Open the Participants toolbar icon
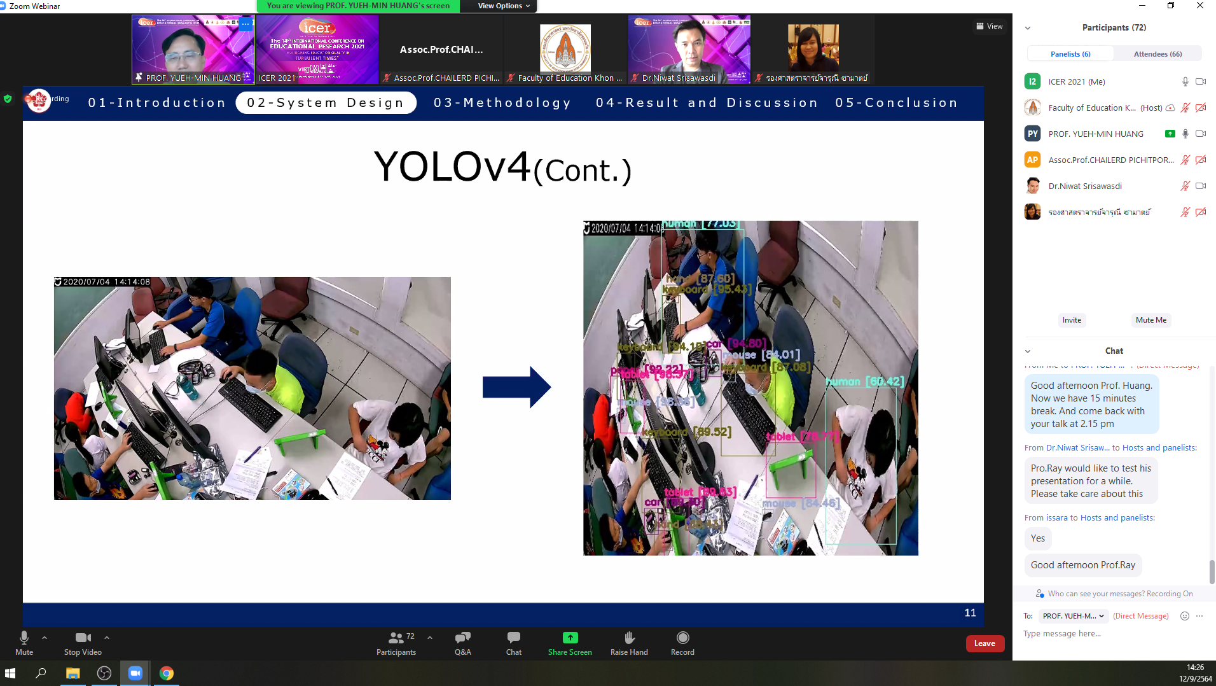 pos(396,638)
